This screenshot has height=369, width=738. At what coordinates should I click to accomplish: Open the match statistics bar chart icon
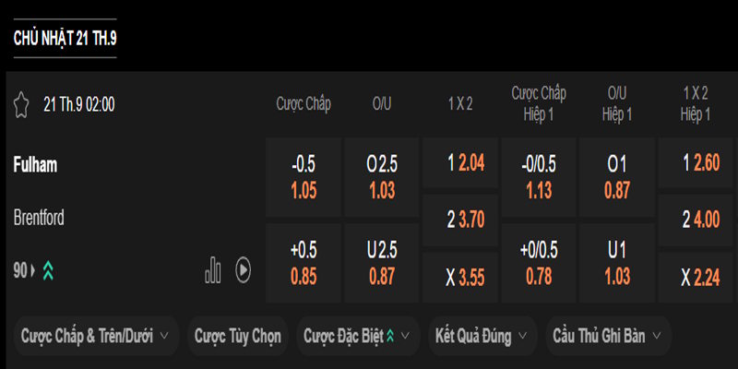coord(213,269)
